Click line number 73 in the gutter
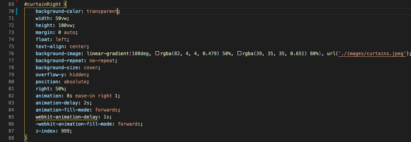 [x=11, y=32]
